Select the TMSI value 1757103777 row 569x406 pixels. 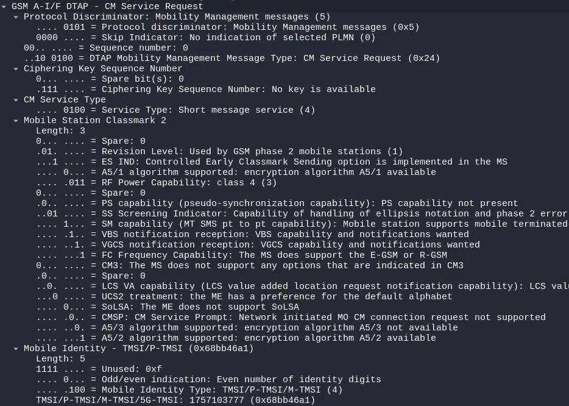point(175,401)
